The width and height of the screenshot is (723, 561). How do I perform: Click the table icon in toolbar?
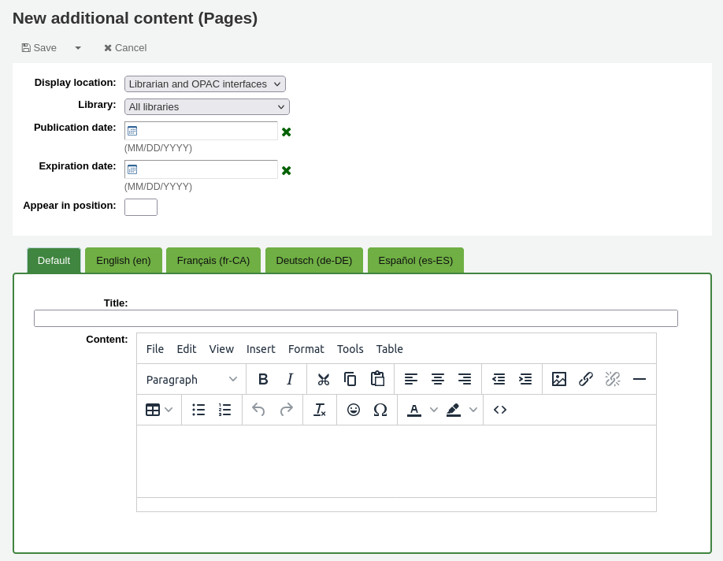[x=153, y=410]
